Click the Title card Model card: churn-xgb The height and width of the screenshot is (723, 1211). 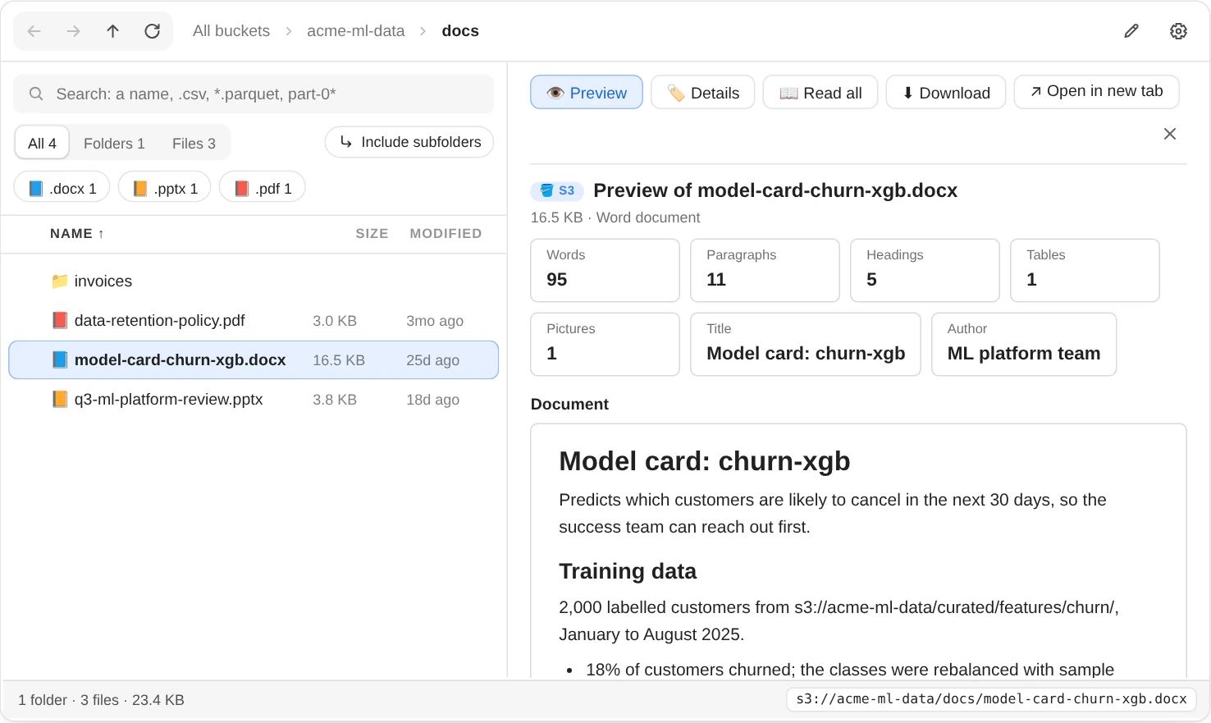coord(806,345)
